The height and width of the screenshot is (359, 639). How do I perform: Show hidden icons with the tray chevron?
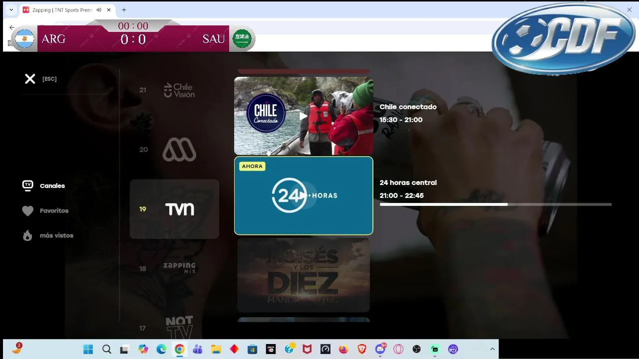tap(492, 349)
